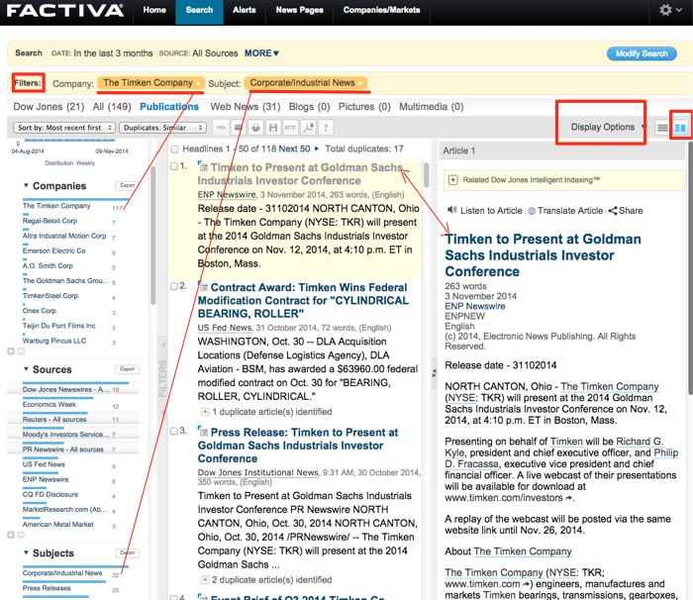Filter by Press Releases subject
The image size is (693, 600).
[x=47, y=588]
